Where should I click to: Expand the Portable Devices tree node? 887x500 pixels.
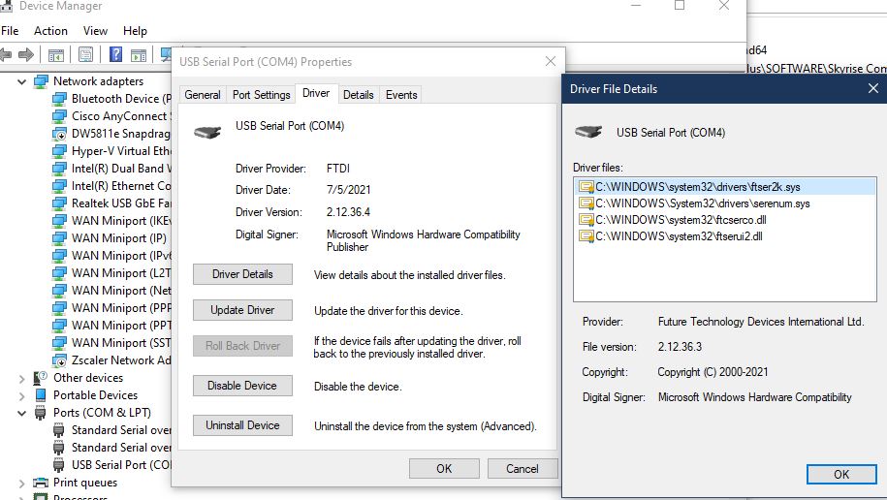tap(22, 396)
